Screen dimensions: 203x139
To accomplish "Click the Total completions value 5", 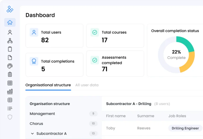I will [43, 69].
